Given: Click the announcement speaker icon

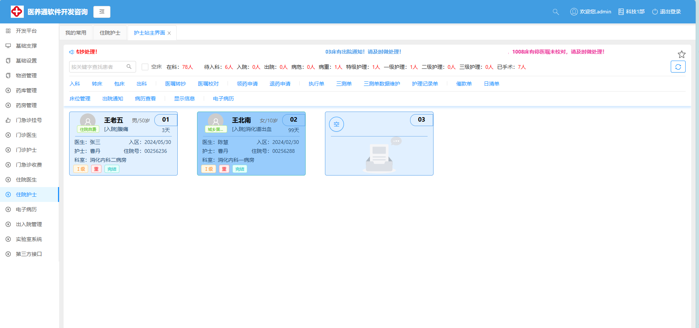Looking at the screenshot, I should pos(71,52).
